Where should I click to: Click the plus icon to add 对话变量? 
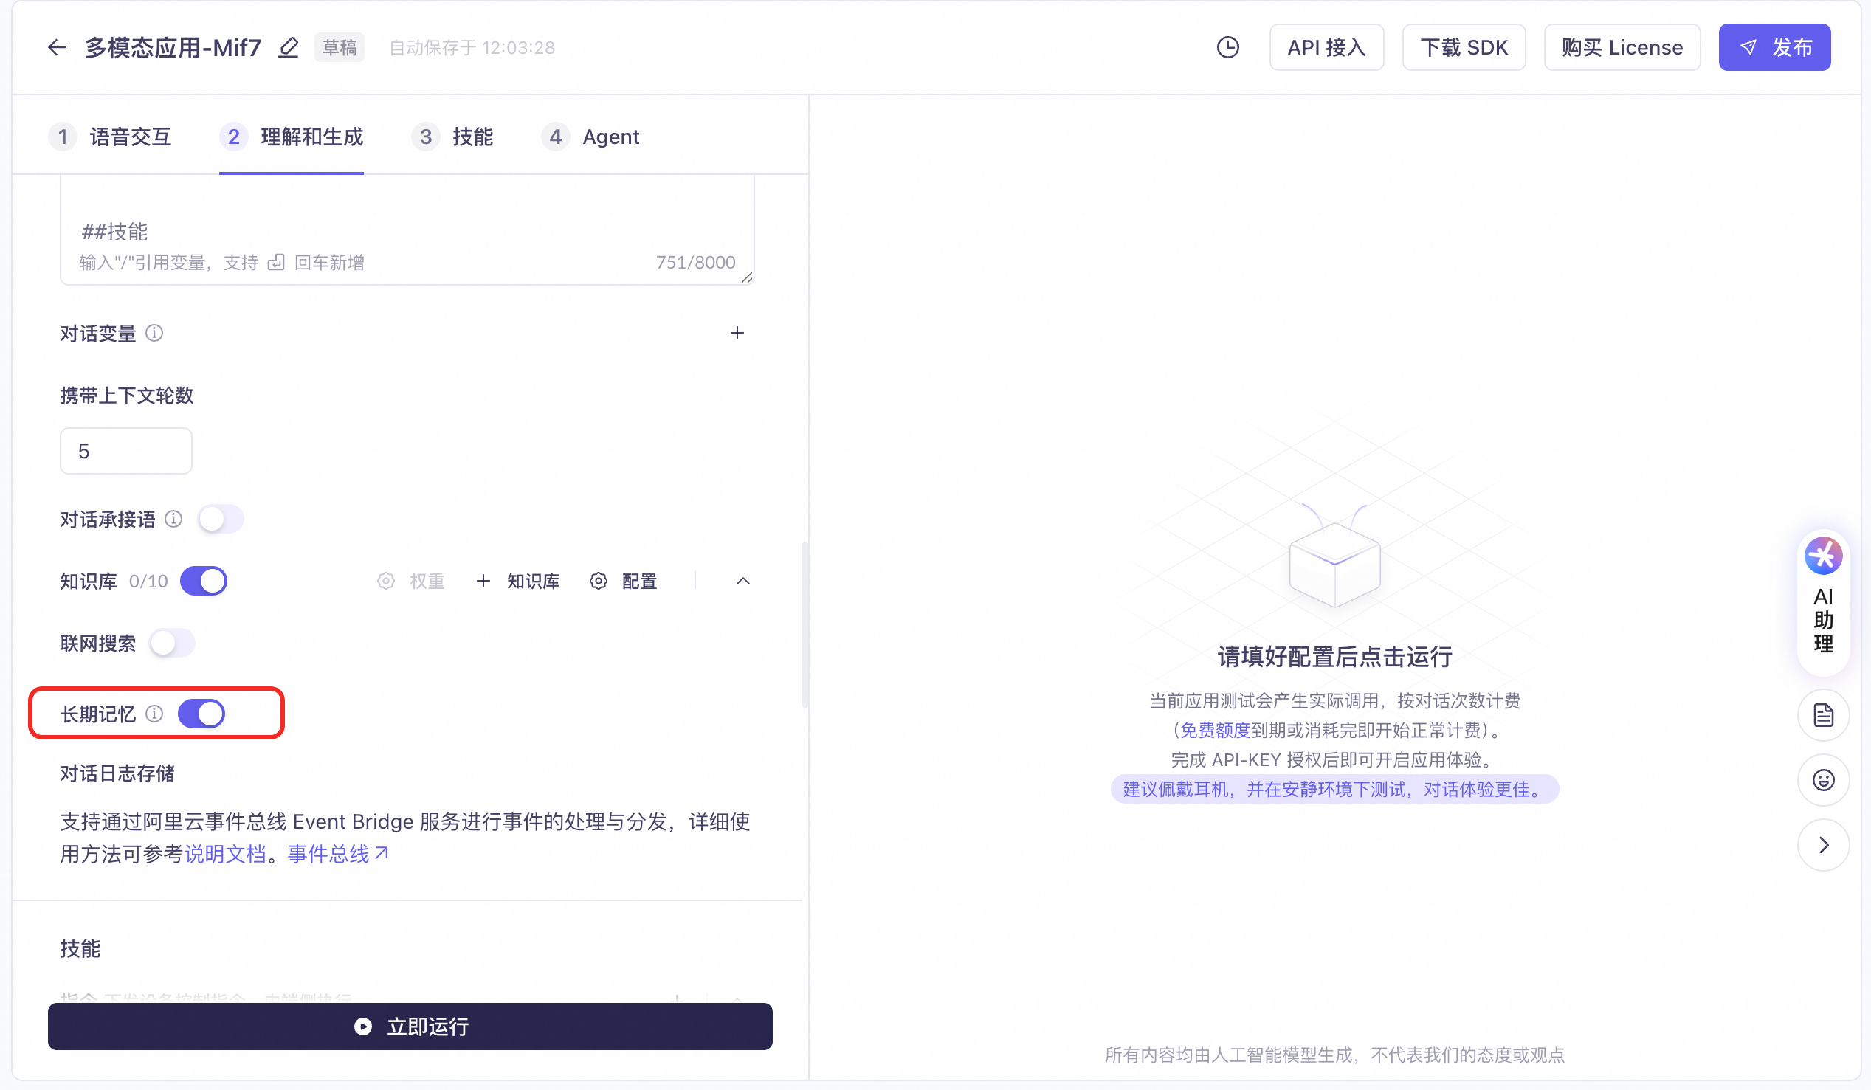737,333
